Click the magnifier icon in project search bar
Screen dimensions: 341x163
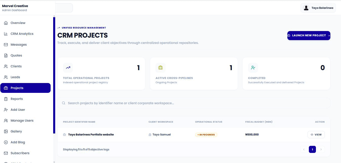coord(64,103)
